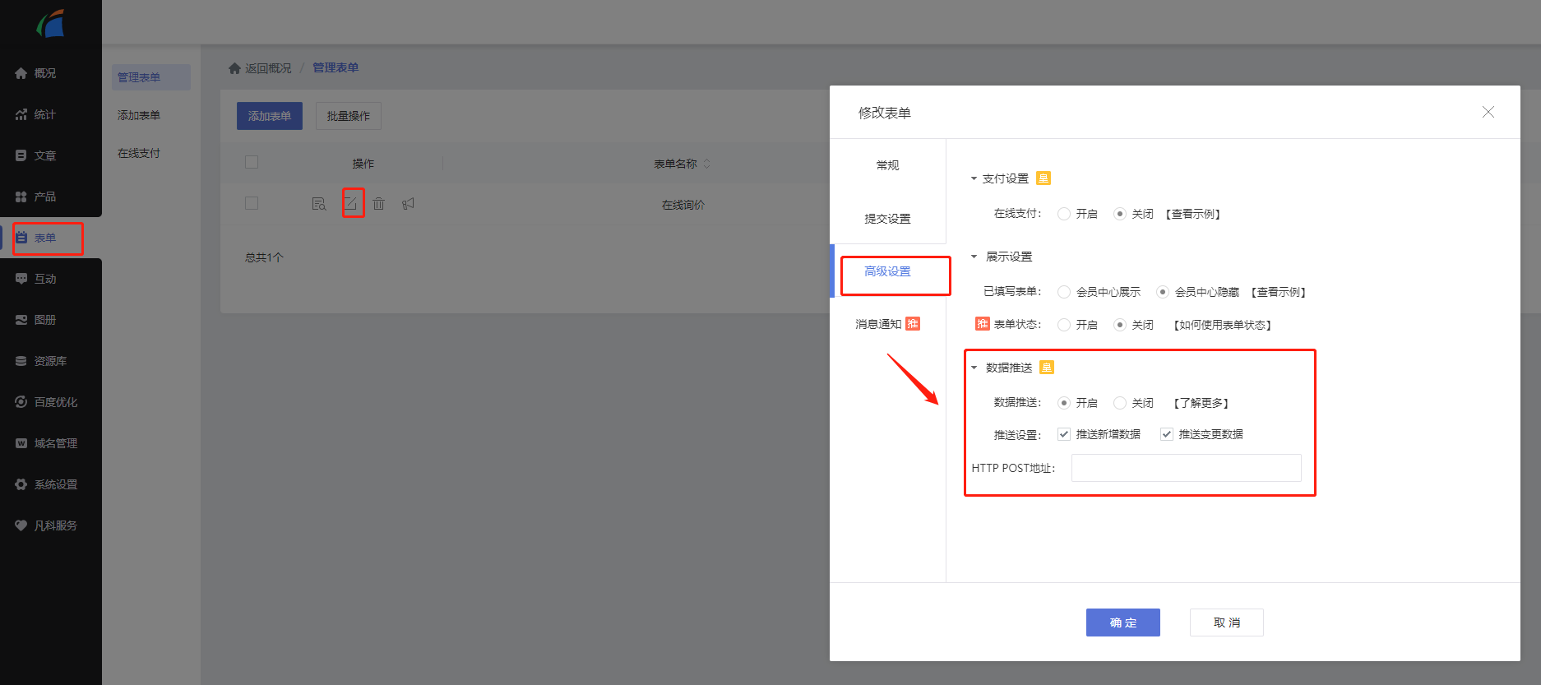Check the 在线询价 row checkbox
The height and width of the screenshot is (685, 1541).
coord(252,203)
